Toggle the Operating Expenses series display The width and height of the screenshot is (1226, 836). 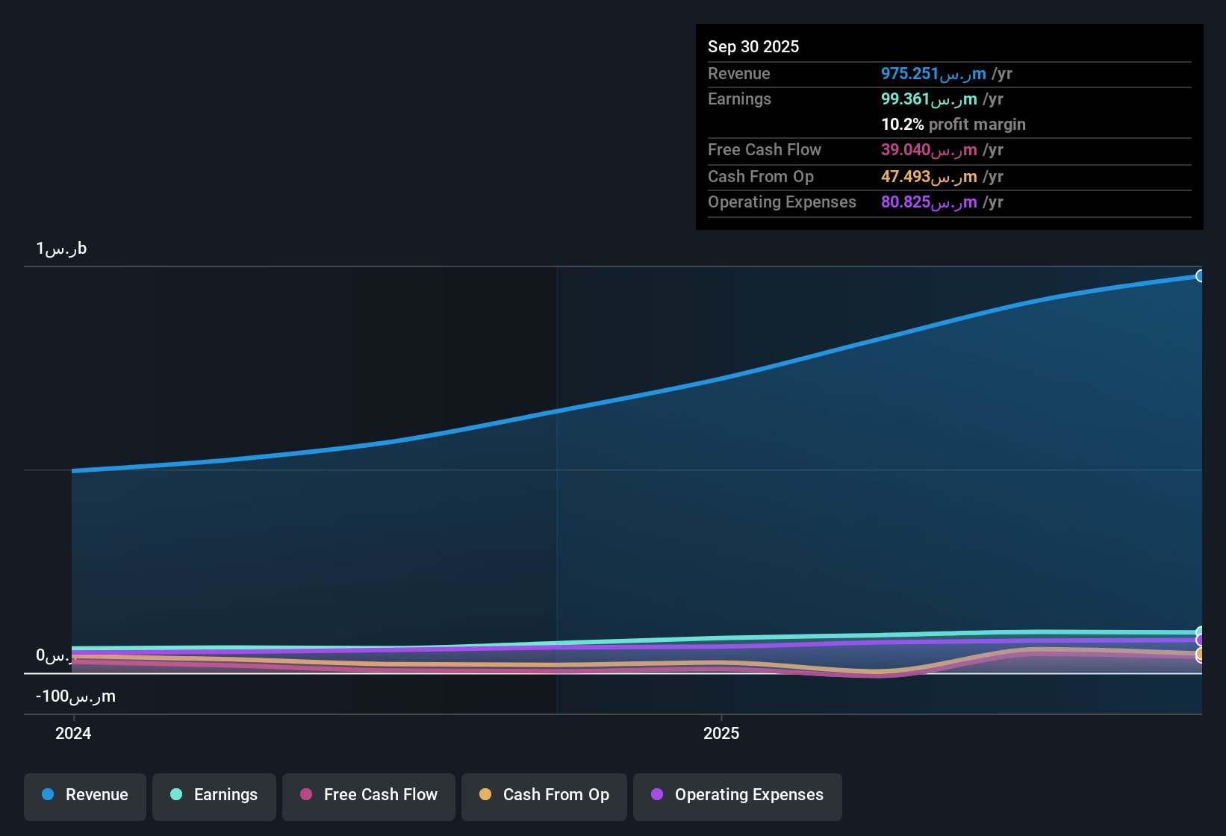tap(737, 795)
